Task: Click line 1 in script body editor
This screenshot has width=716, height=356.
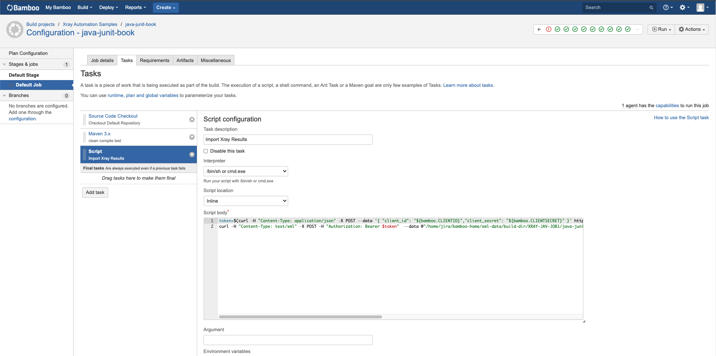Action: 400,221
